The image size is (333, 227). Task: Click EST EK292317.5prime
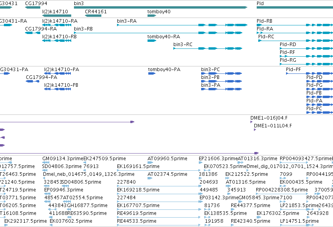(x=6, y=225)
